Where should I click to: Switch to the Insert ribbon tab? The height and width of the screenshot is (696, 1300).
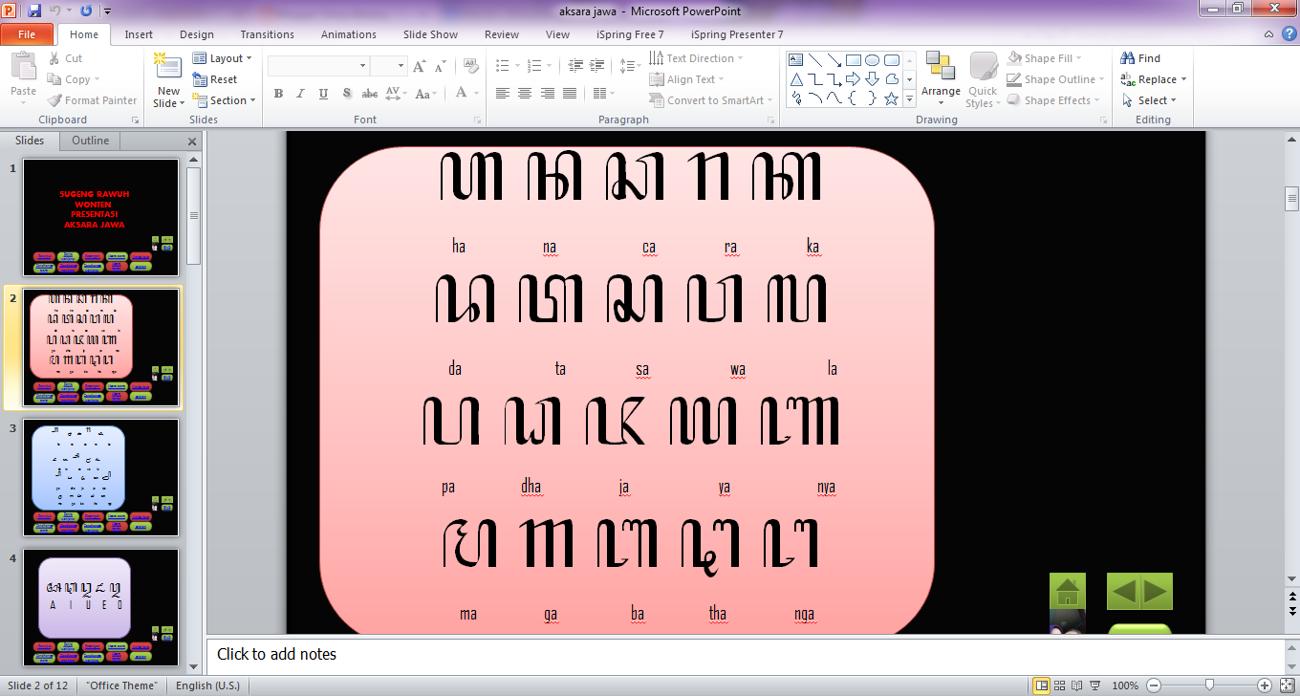point(139,34)
